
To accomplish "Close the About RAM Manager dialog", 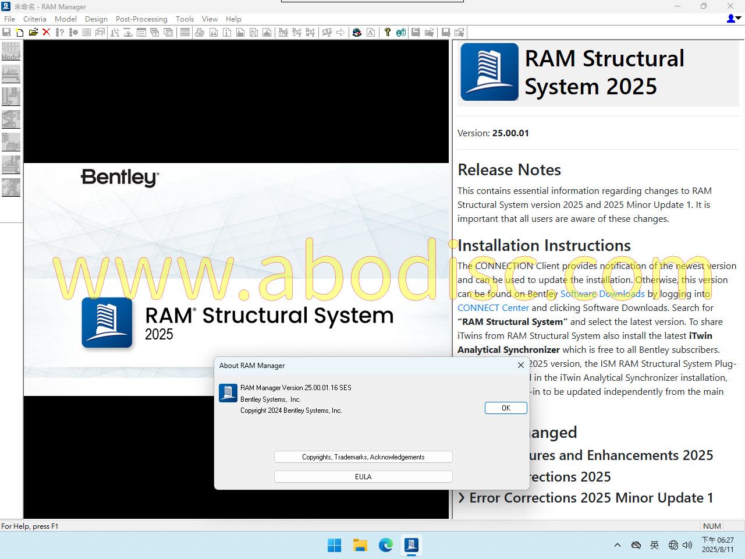I will [x=521, y=365].
